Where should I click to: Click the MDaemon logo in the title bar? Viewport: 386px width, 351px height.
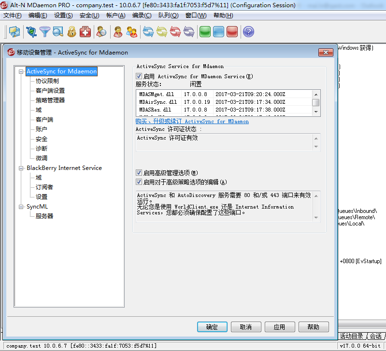click(4, 5)
